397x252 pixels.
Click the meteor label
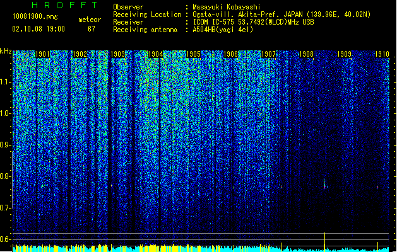(90, 20)
